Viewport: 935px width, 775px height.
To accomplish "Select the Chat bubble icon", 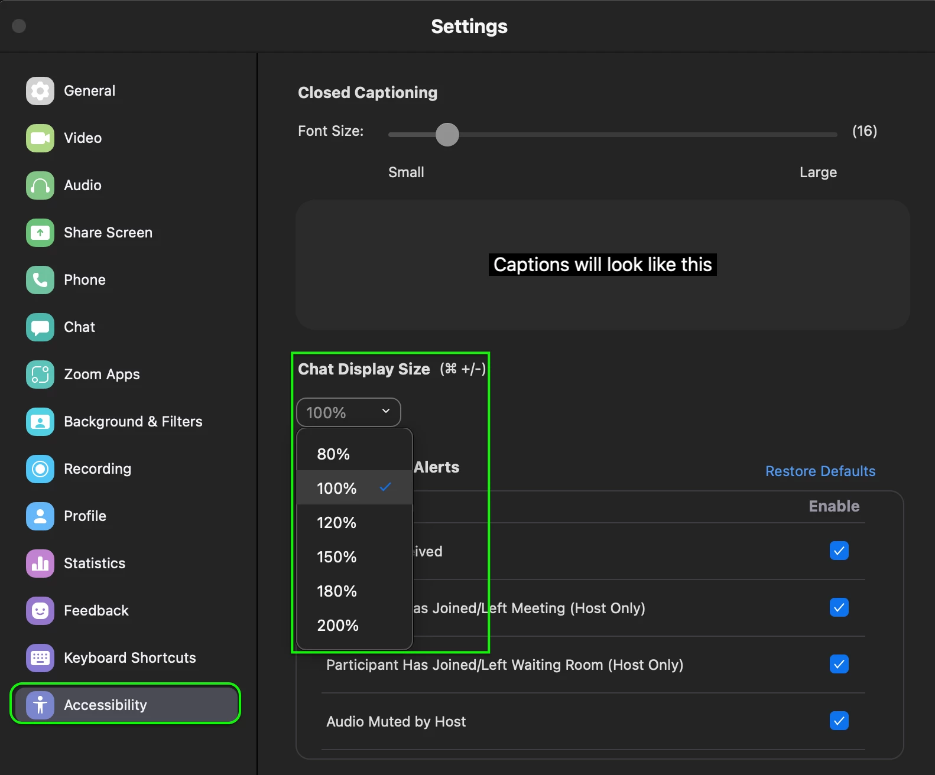I will 40,327.
